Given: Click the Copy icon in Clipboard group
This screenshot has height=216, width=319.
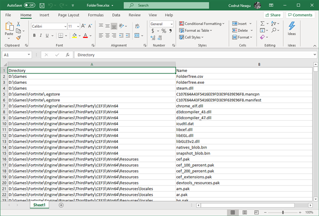Looking at the screenshot, I should [x=18, y=31].
